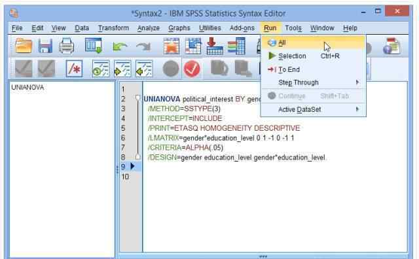The image size is (419, 259).
Task: Click the Print toolbar icon
Action: 67,46
